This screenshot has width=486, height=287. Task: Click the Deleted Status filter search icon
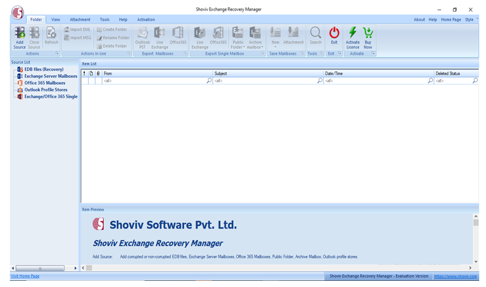coord(475,81)
